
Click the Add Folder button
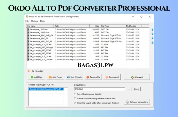(x=55, y=77)
